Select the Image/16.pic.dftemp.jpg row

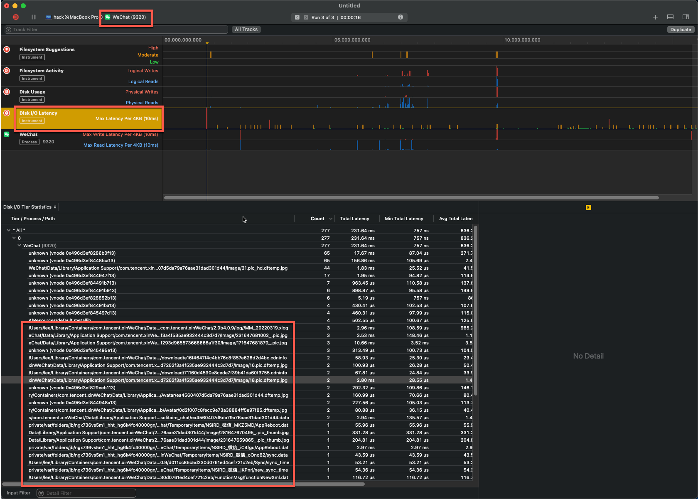(x=238, y=365)
